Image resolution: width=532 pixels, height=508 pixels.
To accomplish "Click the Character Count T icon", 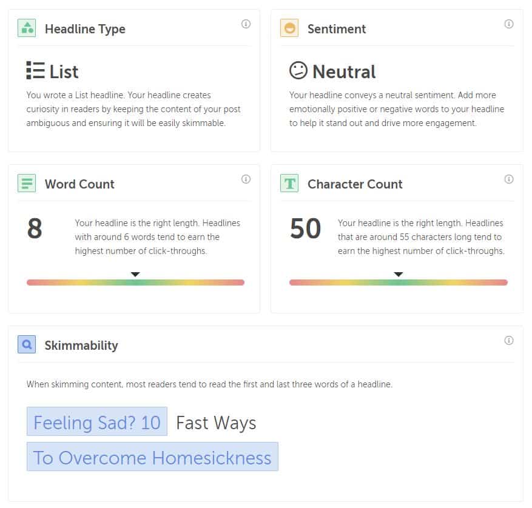I will [x=289, y=183].
